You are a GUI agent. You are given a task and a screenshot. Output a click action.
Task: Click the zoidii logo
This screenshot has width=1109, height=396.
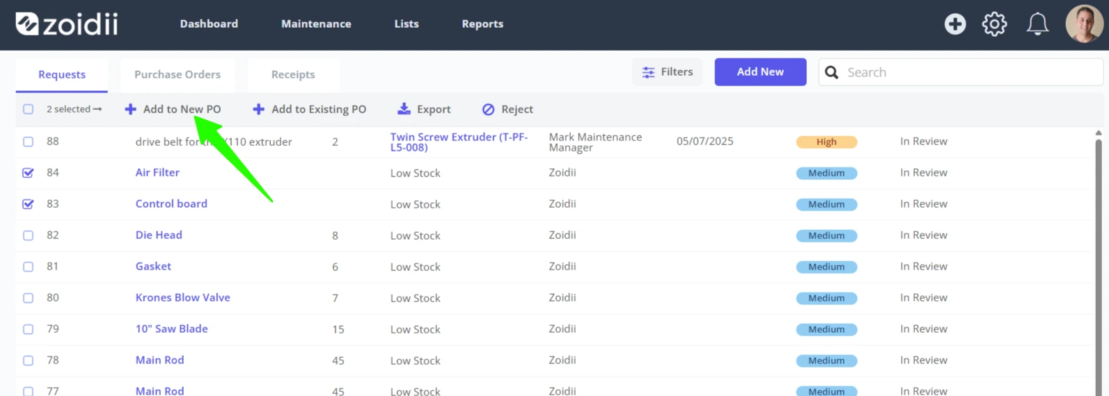pyautogui.click(x=67, y=24)
